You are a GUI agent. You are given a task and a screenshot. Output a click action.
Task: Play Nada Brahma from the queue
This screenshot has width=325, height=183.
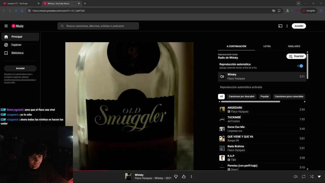tap(262, 148)
